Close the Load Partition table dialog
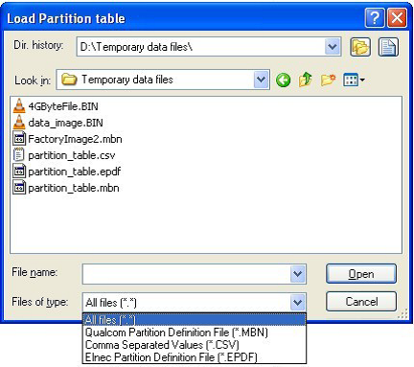This screenshot has width=414, height=367. coord(397,18)
